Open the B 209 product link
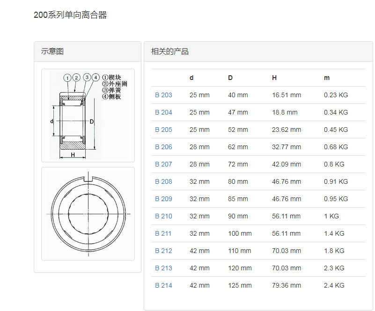Viewport: 375px width, 311px height. (x=163, y=199)
